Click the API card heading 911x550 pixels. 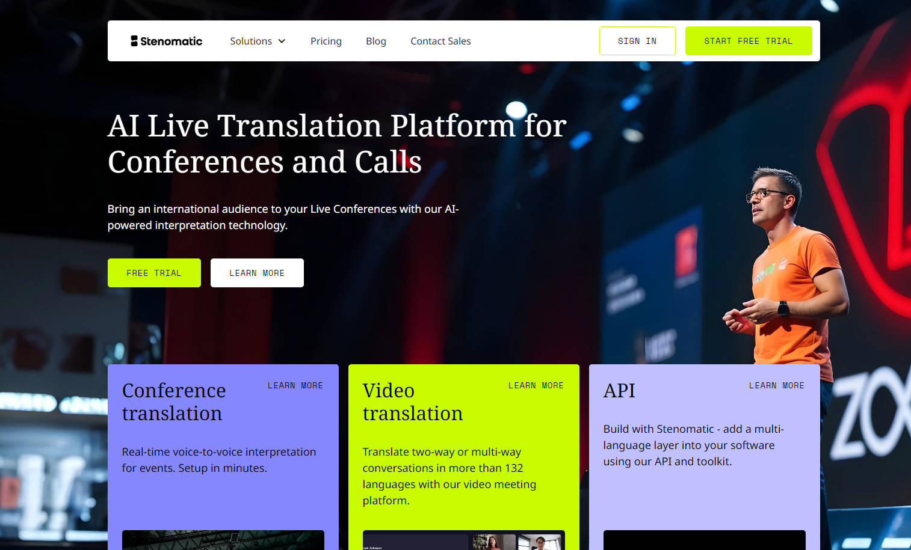[619, 391]
